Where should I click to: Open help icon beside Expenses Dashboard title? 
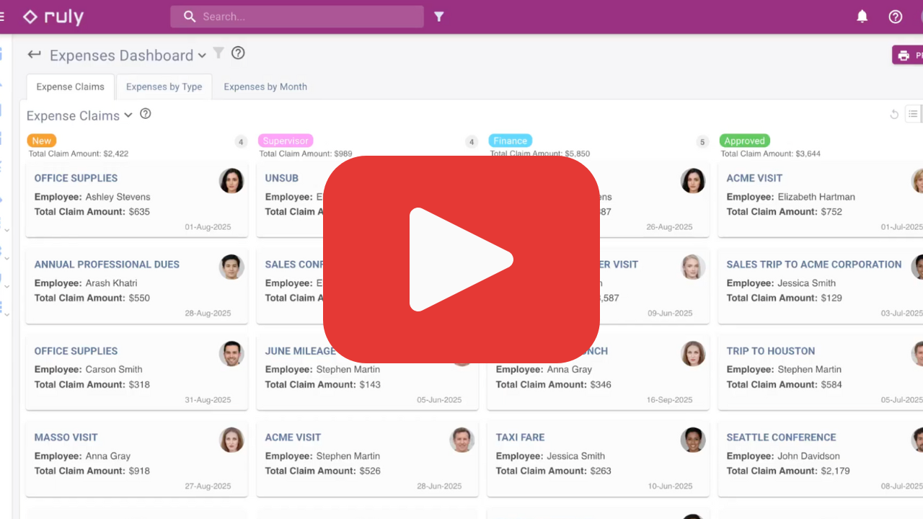click(238, 53)
